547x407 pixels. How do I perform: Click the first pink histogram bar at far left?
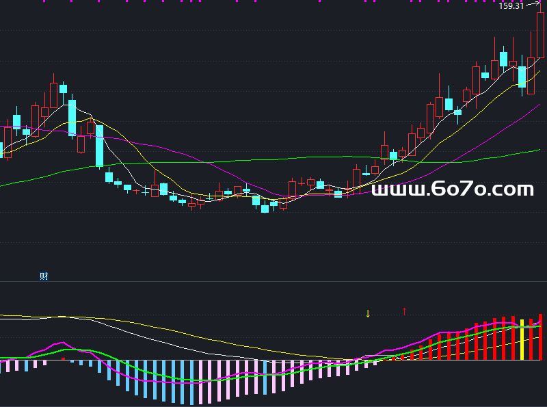coord(2,365)
